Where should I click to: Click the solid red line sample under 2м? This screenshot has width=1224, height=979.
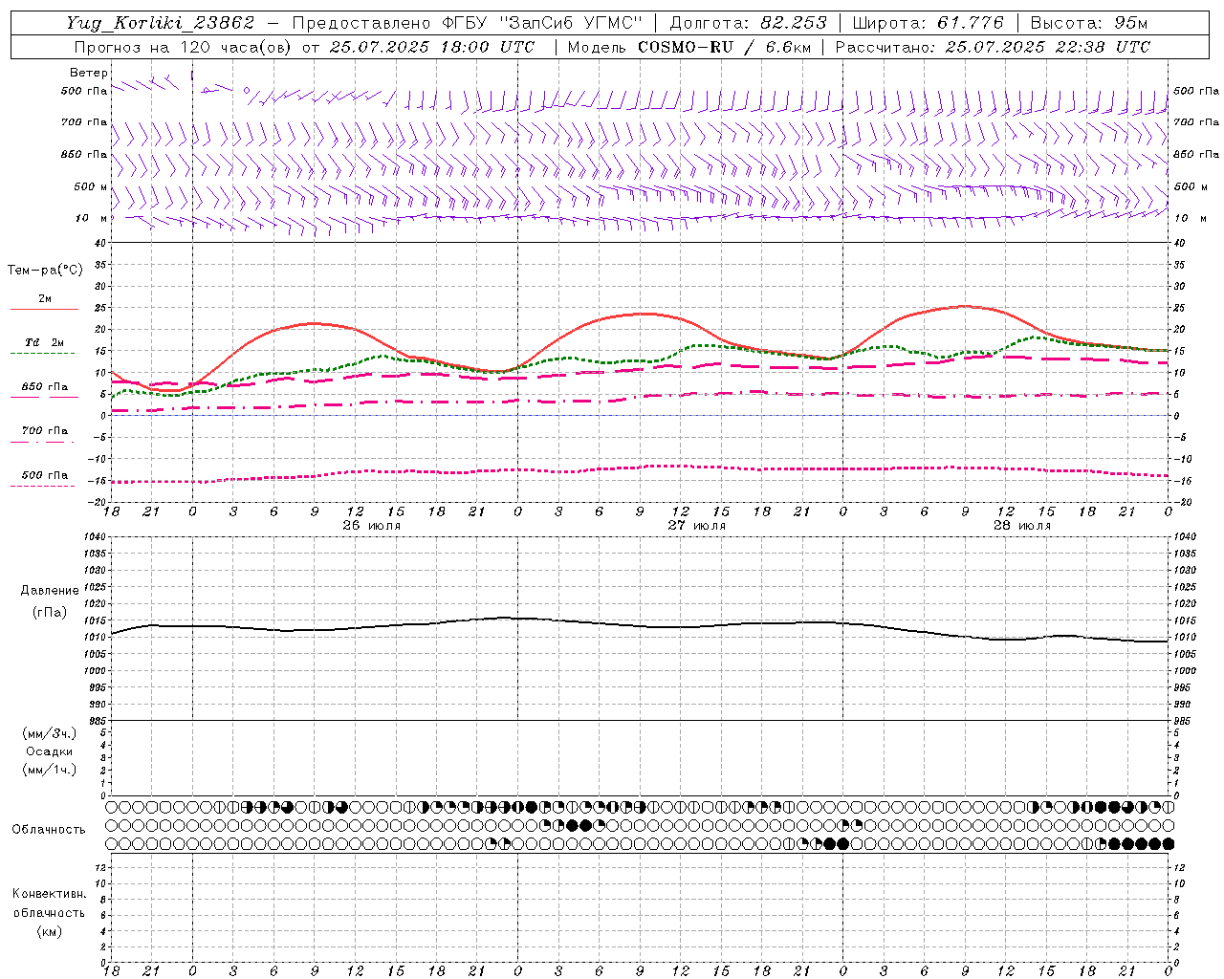44,309
